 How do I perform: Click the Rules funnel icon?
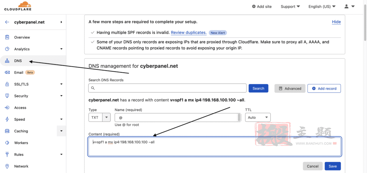point(7,154)
